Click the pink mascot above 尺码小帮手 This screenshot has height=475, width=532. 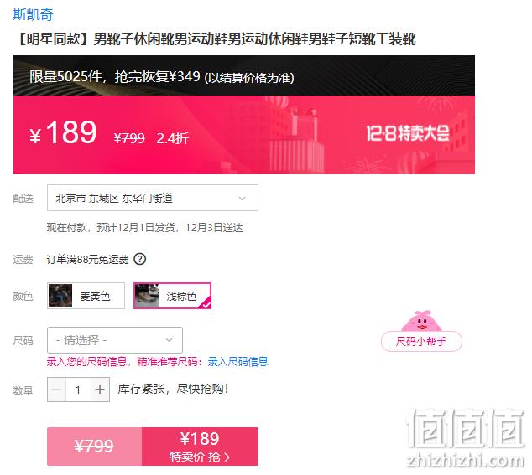click(x=421, y=321)
